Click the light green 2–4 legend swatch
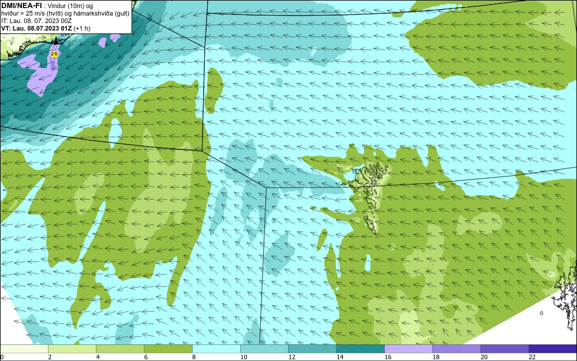This screenshot has height=361, width=577. (72, 349)
